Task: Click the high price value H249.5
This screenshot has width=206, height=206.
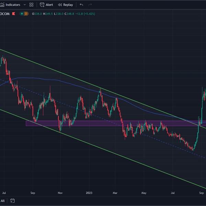Action: (48, 14)
